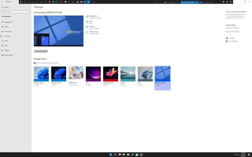
Task: Open the File menu in VM toolbar
Action: [x=25, y=2]
